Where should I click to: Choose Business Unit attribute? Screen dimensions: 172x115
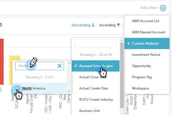[90, 111]
